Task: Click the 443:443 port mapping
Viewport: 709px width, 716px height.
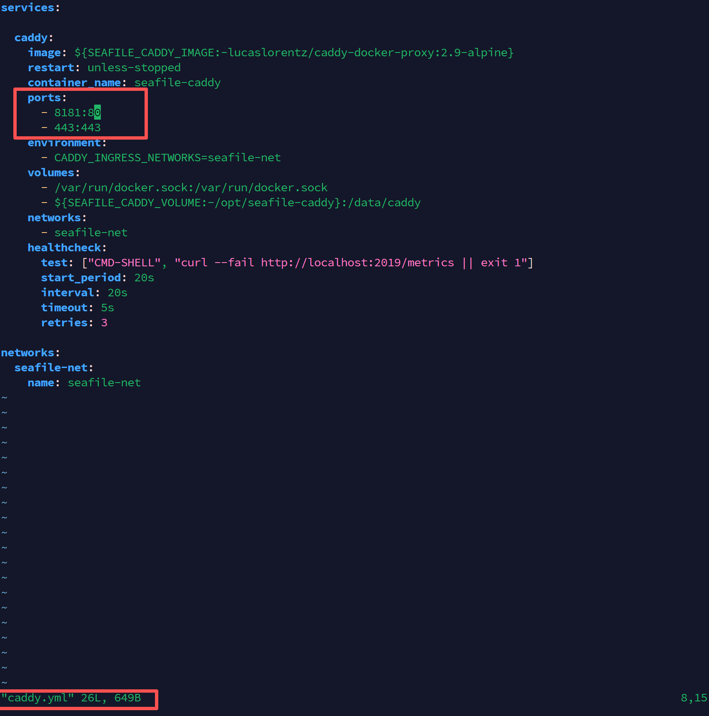Action: pos(77,128)
